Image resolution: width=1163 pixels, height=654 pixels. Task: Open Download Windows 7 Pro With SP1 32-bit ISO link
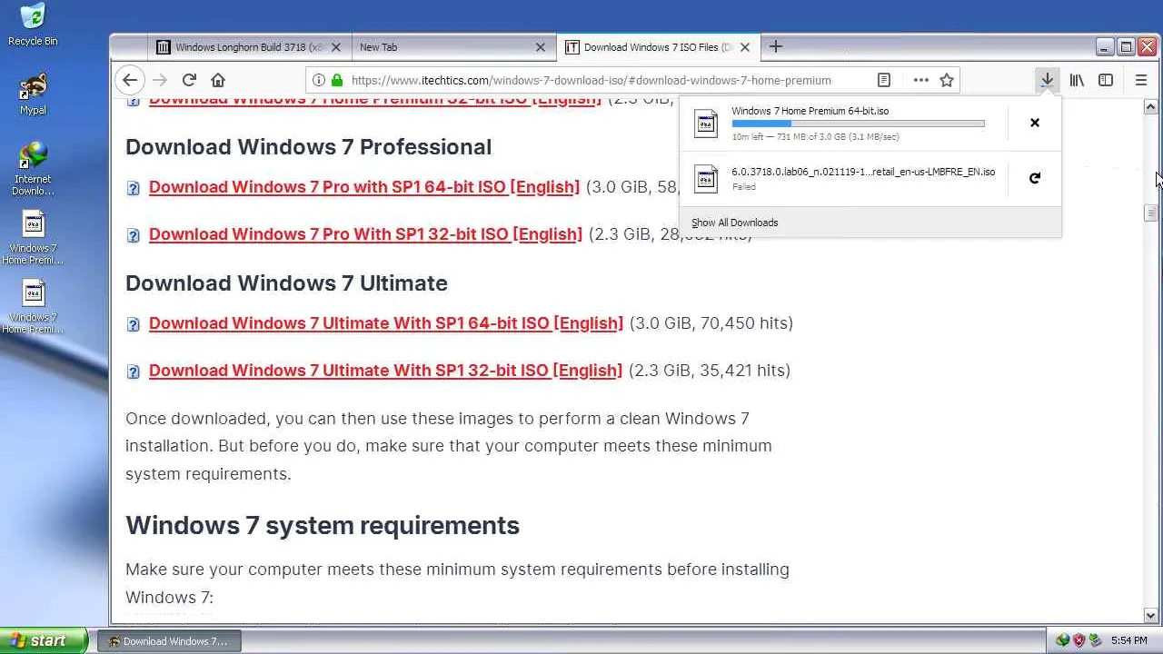[365, 234]
